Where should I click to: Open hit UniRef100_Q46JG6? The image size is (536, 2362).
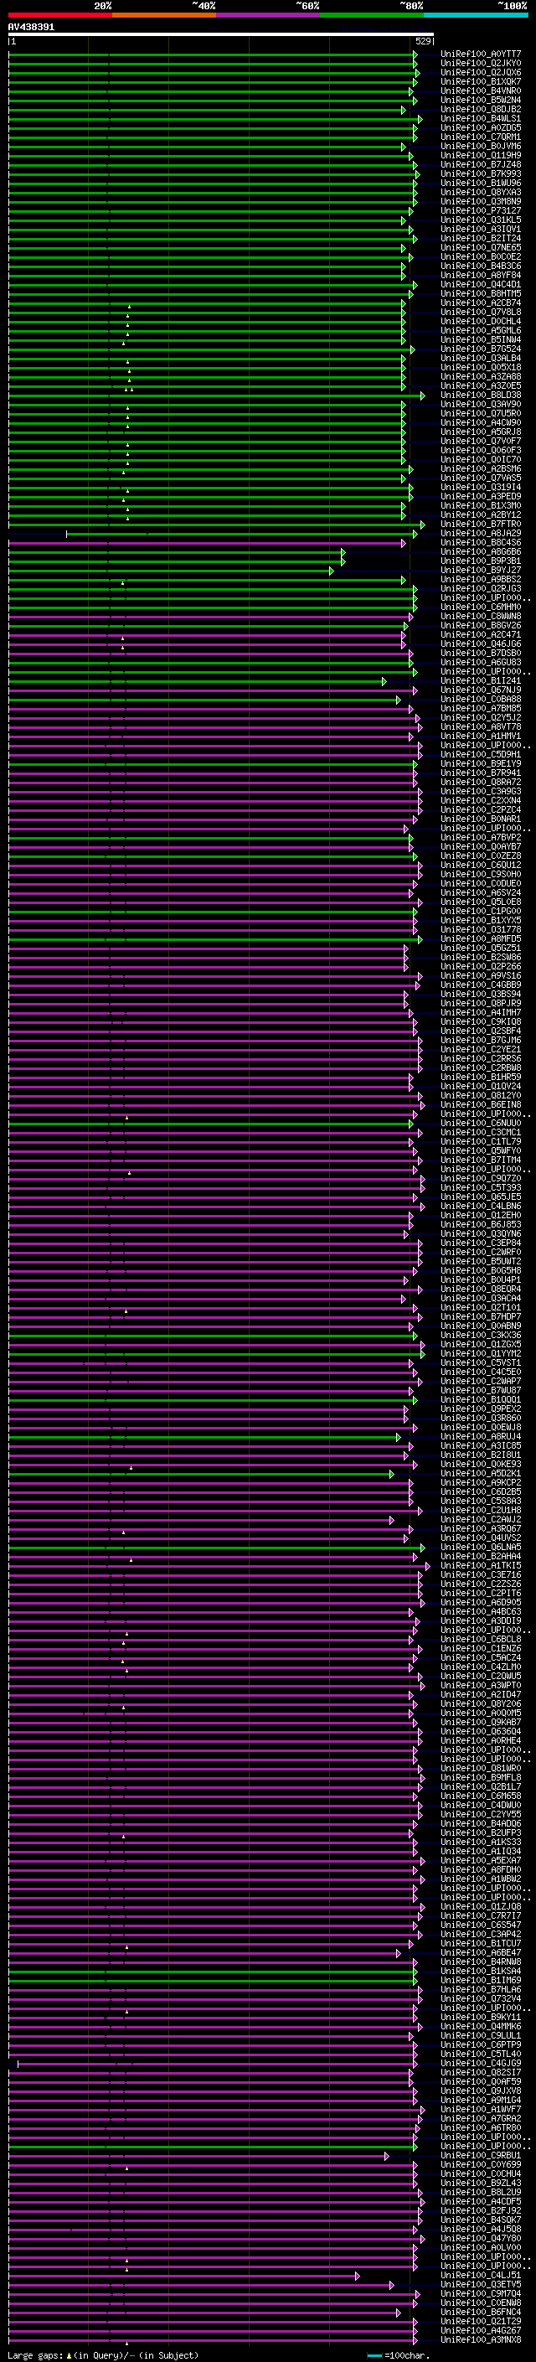pos(481,644)
